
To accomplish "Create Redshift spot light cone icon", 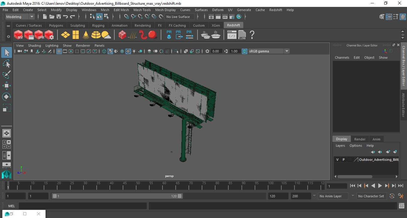I will pos(86,35).
